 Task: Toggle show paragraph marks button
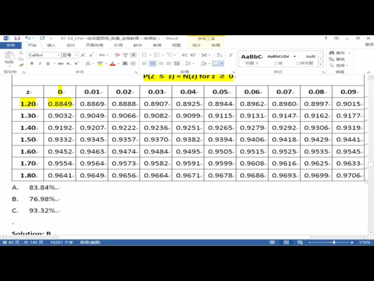(231, 55)
